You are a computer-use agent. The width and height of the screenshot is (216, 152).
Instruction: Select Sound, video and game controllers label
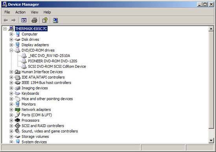[49, 131]
